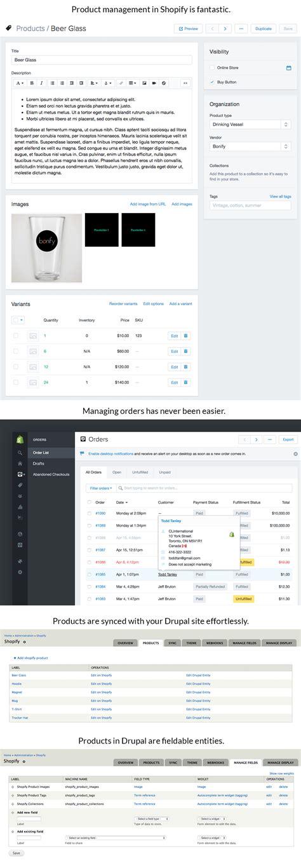Click the italic formatting icon in description toolbar
301x868 pixels.
(41, 83)
